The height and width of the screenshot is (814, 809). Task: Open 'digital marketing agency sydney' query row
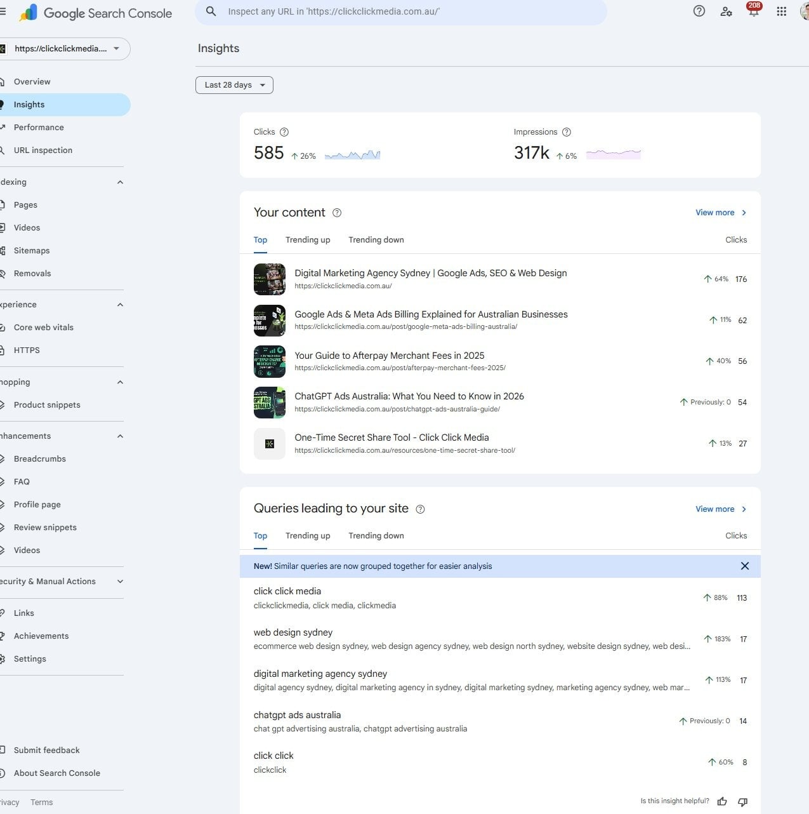point(500,680)
